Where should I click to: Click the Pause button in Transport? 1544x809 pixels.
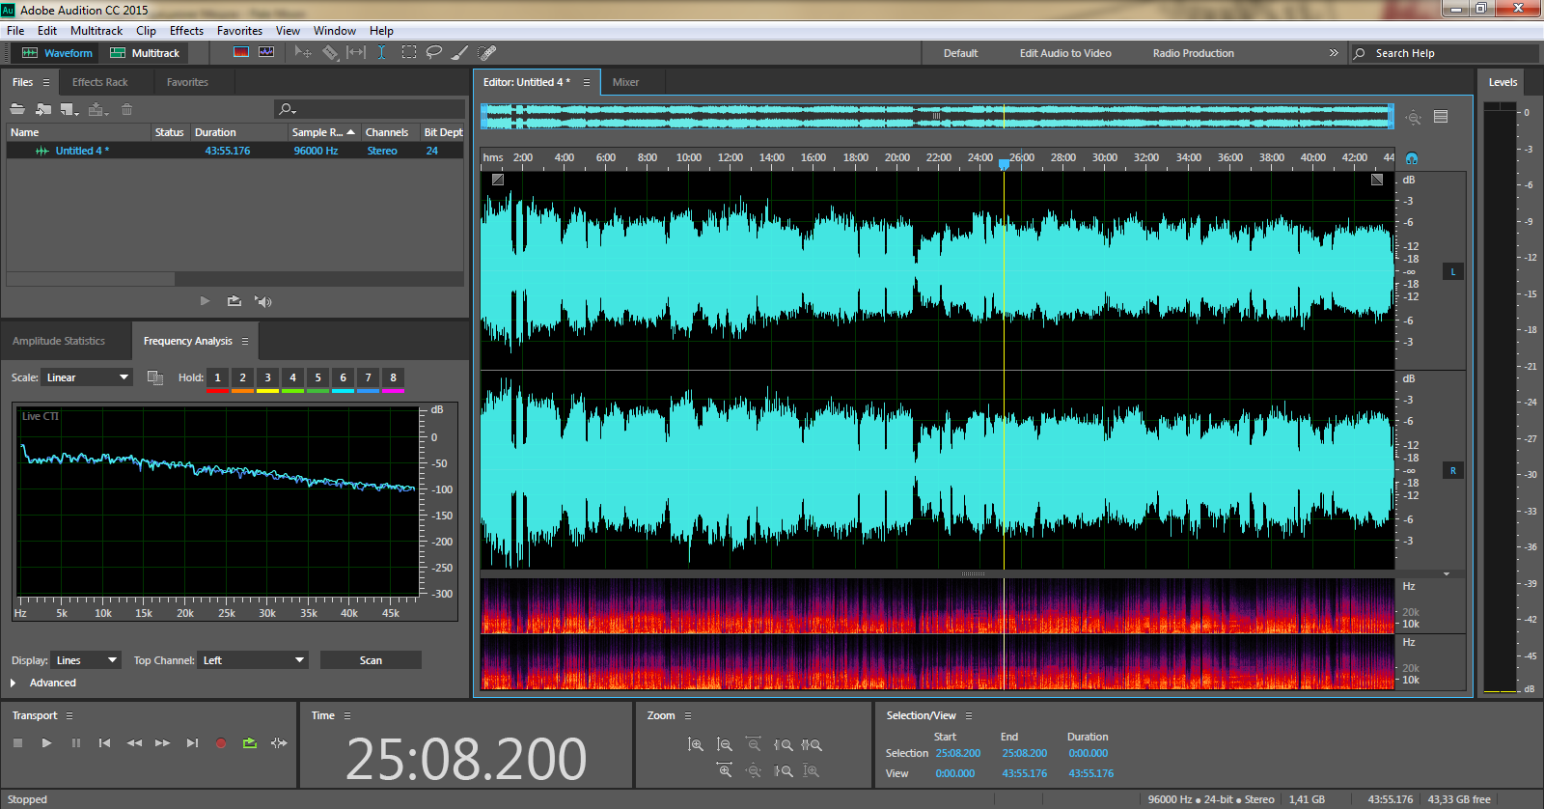[75, 742]
